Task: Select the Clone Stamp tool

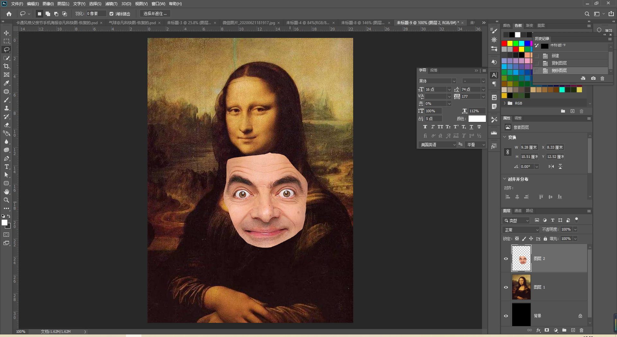Action: 6,108
